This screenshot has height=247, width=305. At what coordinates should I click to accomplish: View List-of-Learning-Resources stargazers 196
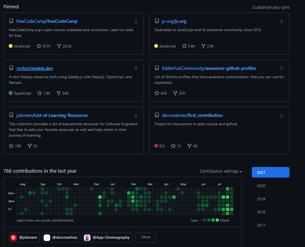pos(15,146)
